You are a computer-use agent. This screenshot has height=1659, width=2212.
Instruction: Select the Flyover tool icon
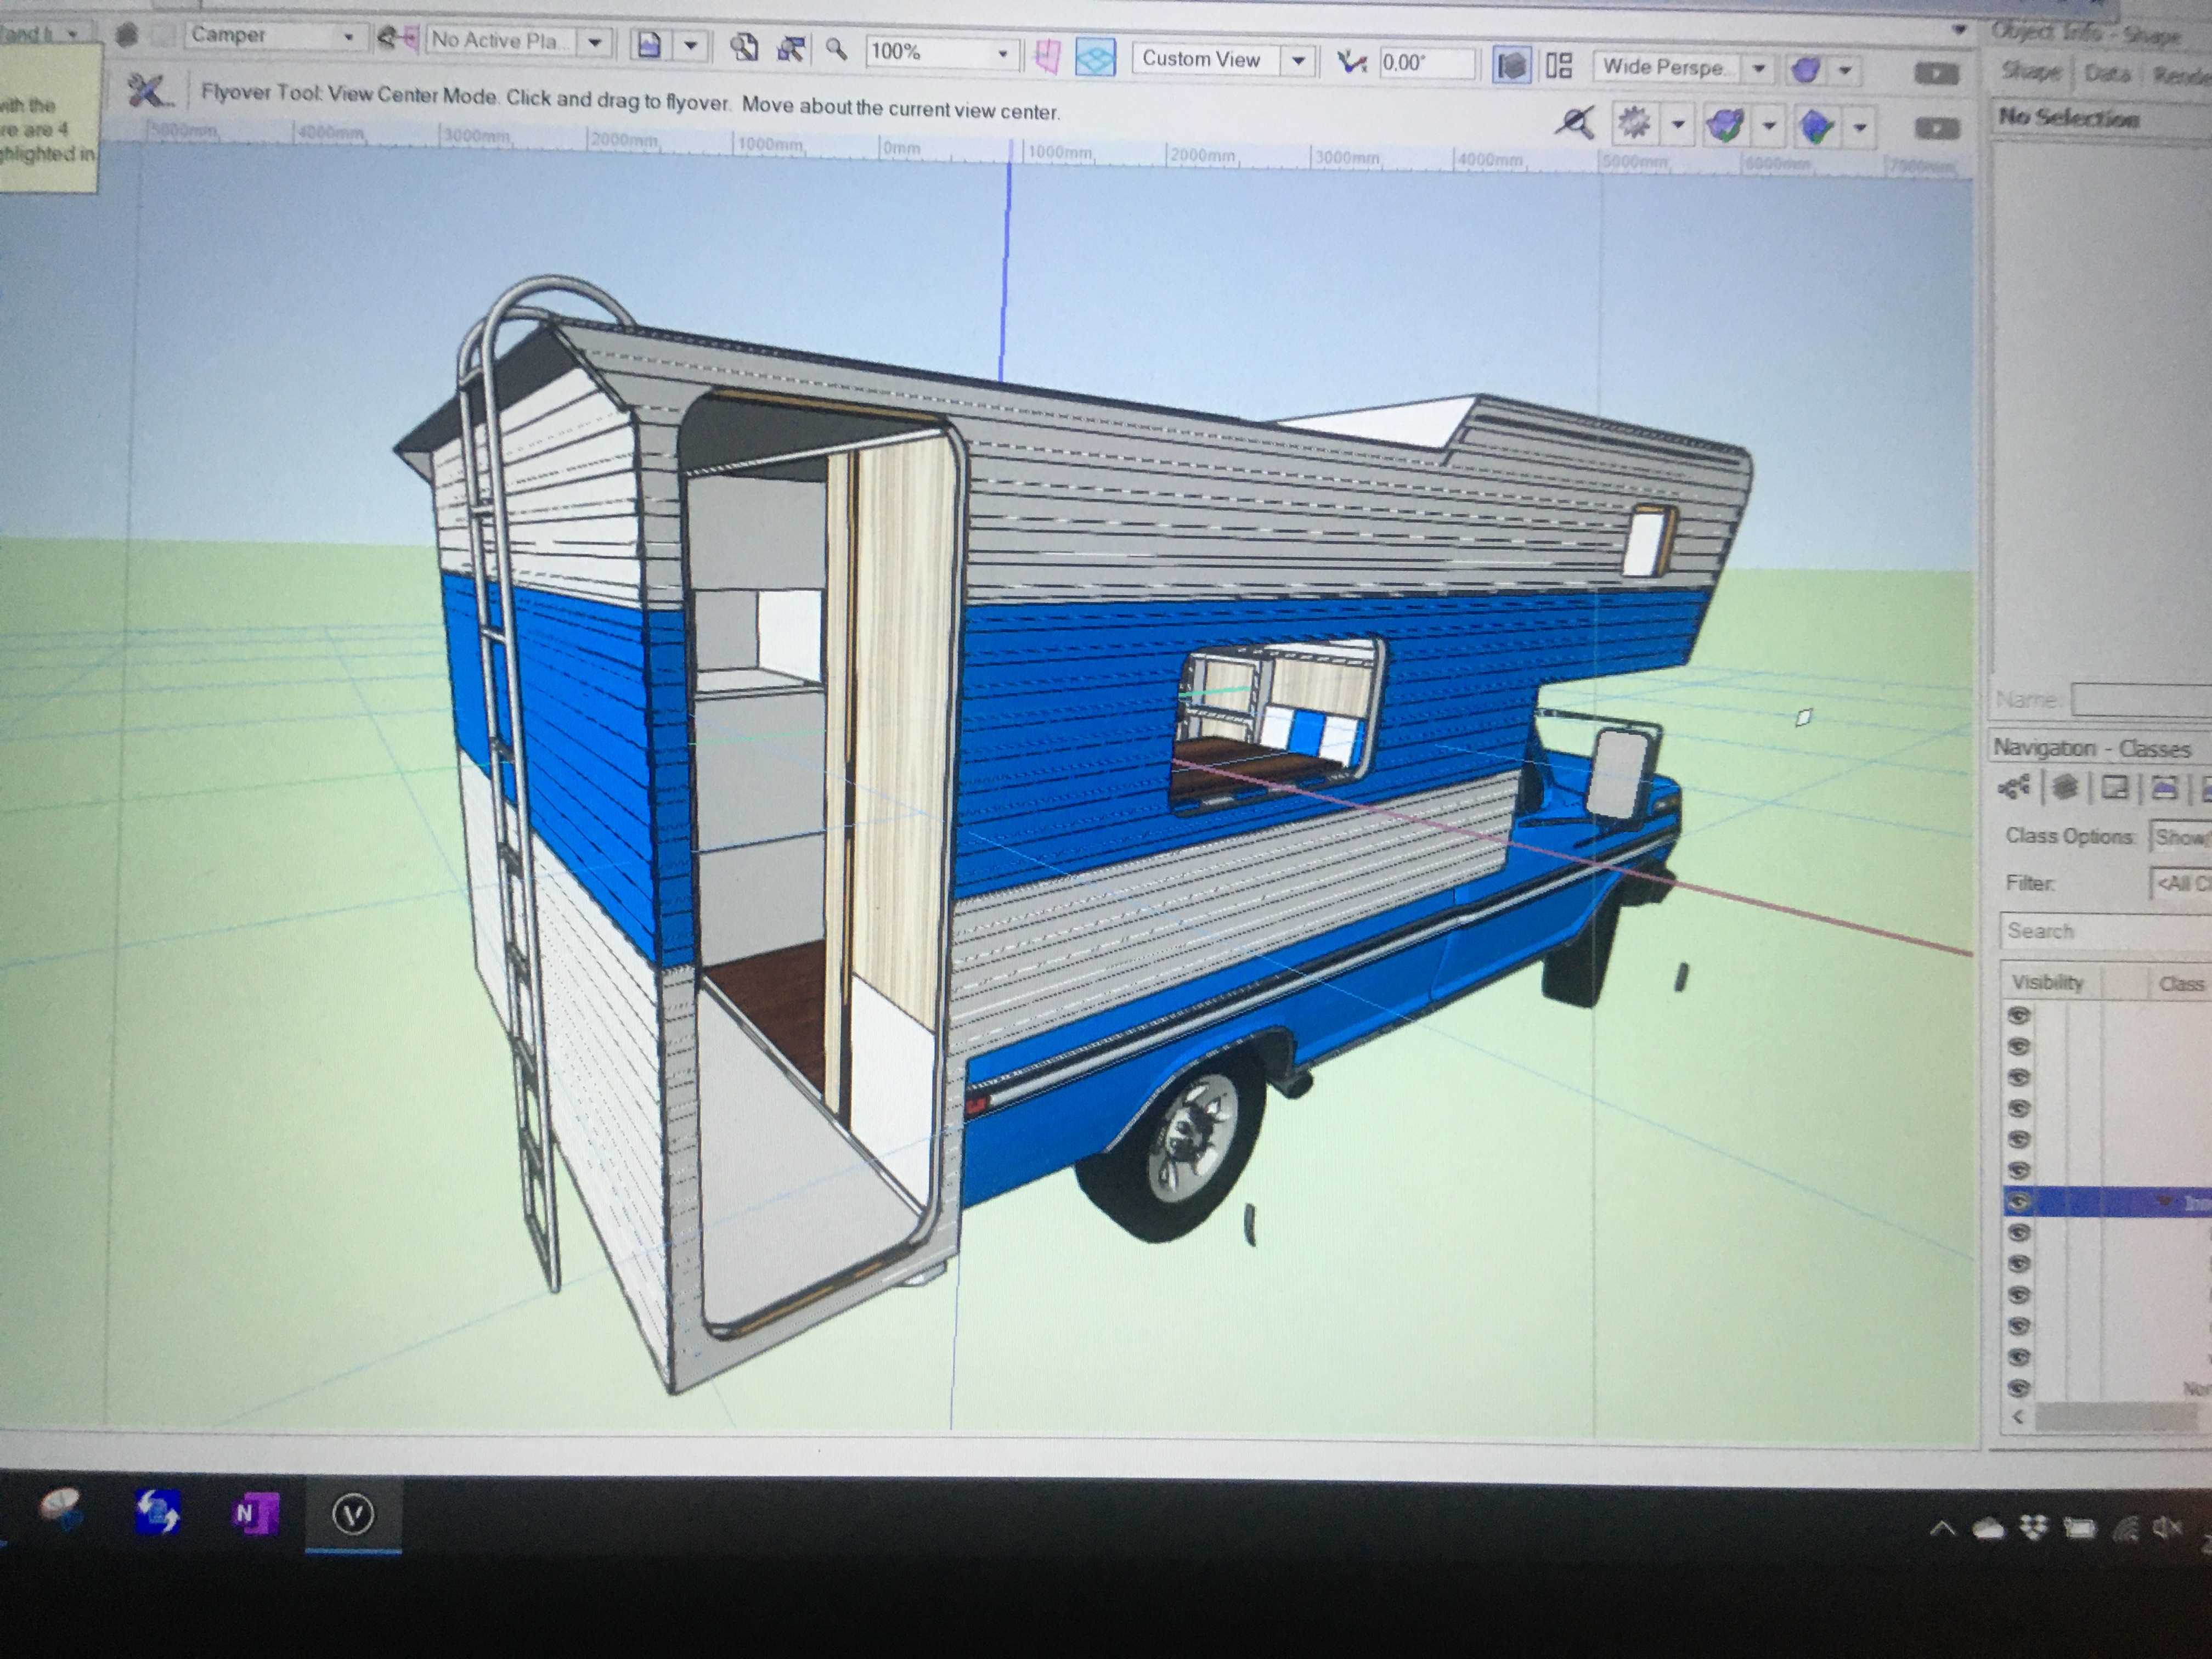coord(148,91)
